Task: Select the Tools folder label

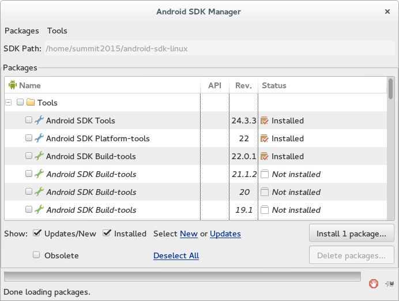Action: [47, 103]
